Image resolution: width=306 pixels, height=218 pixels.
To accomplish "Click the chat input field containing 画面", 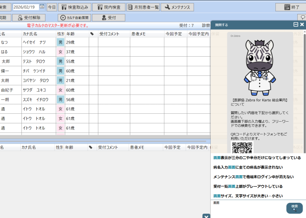I will 248,208.
